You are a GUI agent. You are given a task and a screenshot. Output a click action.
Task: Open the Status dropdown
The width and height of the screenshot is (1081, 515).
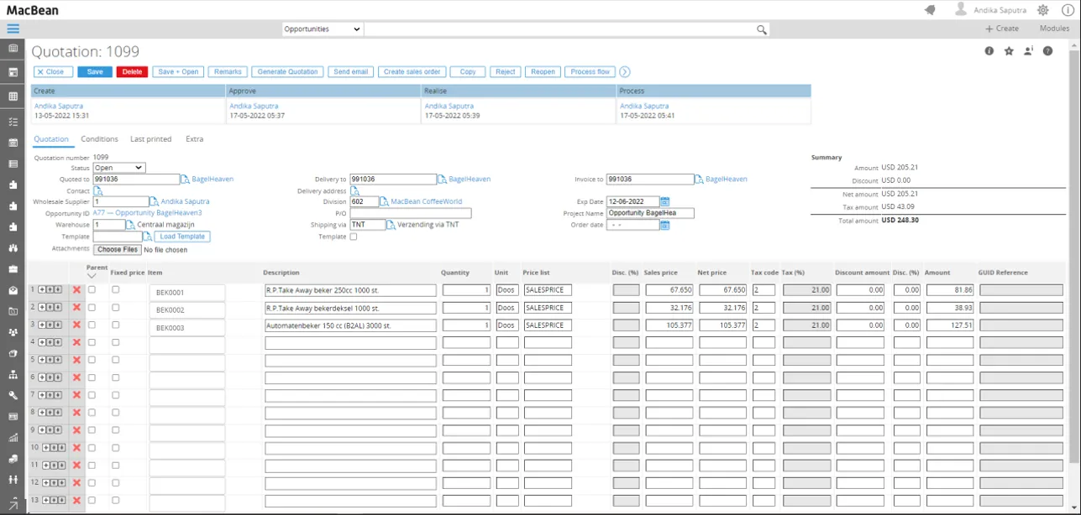(118, 168)
